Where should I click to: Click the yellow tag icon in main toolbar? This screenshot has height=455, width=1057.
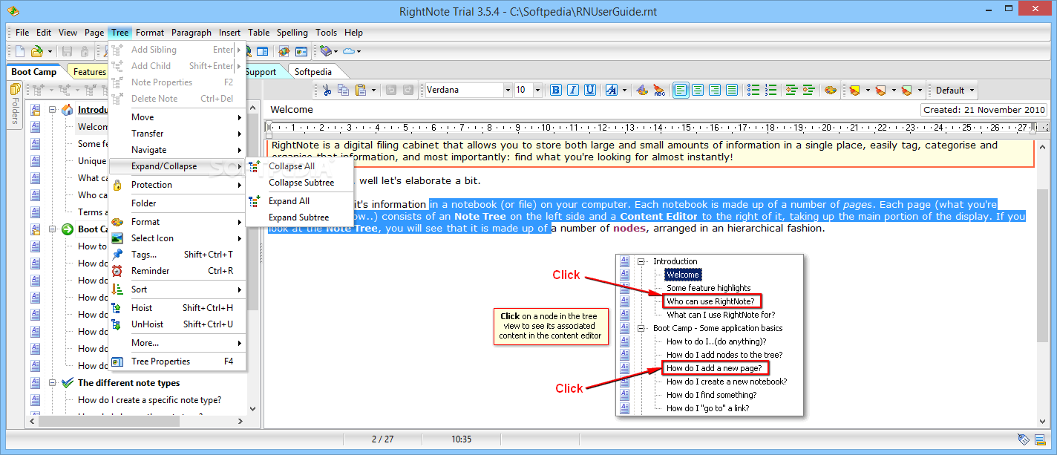point(324,51)
